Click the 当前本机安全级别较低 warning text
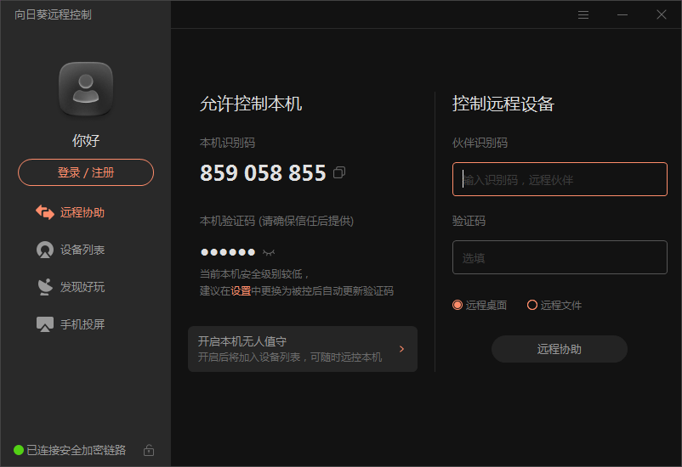The image size is (682, 467). tap(254, 274)
